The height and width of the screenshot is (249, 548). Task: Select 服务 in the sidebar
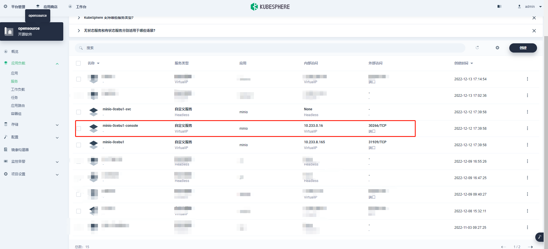pos(14,81)
